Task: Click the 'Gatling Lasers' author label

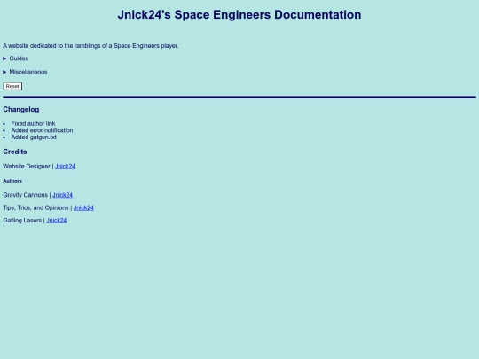Action: pos(22,221)
